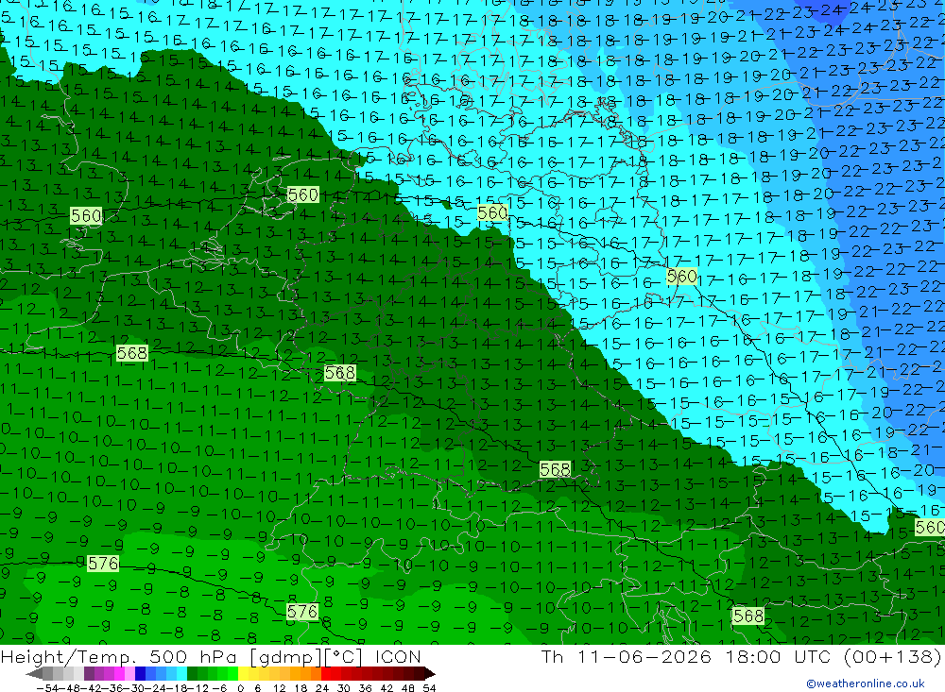Click the '-18' label on the color scale

(177, 688)
